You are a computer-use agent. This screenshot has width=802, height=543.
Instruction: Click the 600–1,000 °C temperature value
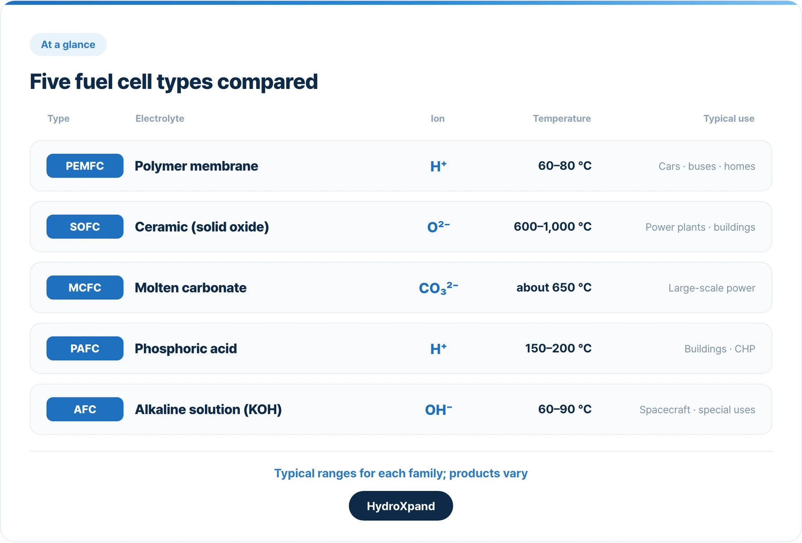(x=552, y=227)
